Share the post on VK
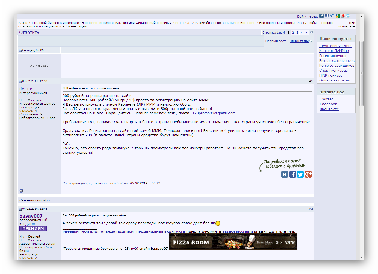Screen dimensions: 378x274 (285, 174)
